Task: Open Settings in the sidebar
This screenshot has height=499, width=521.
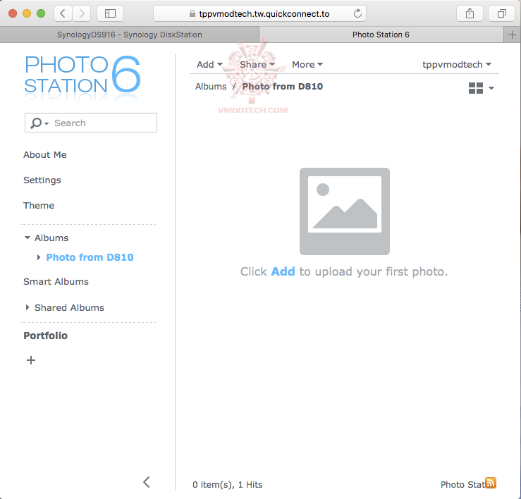Action: point(42,180)
